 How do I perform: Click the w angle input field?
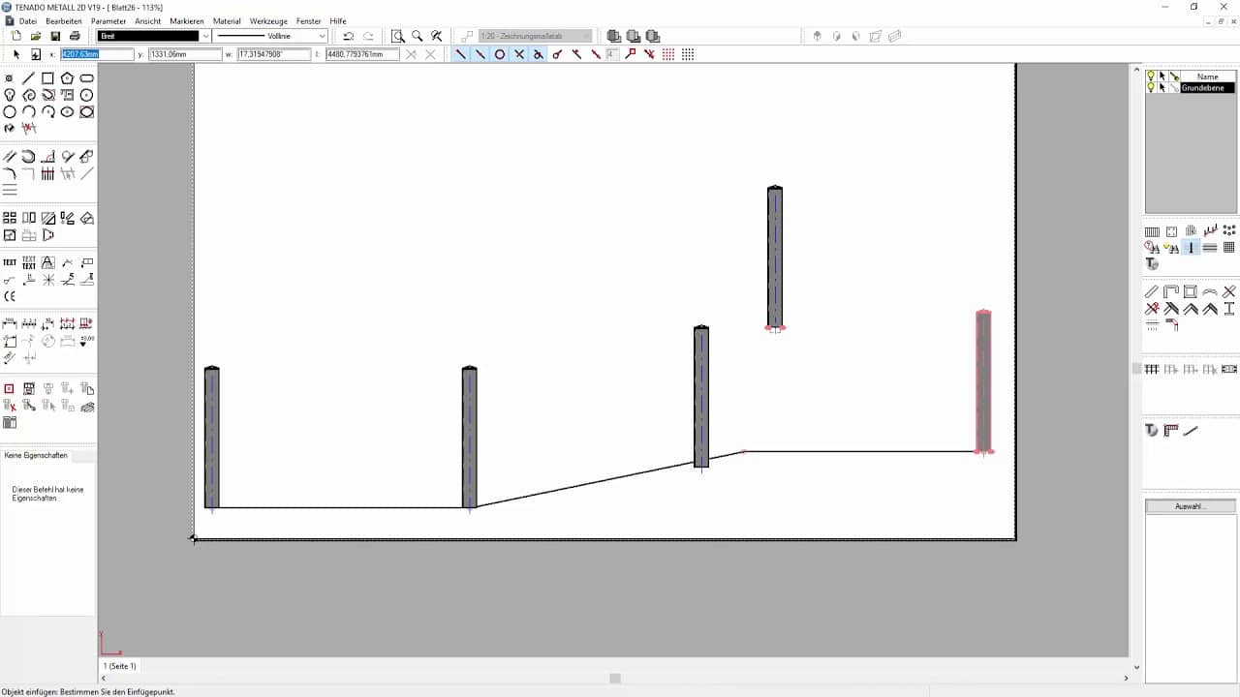coord(273,54)
